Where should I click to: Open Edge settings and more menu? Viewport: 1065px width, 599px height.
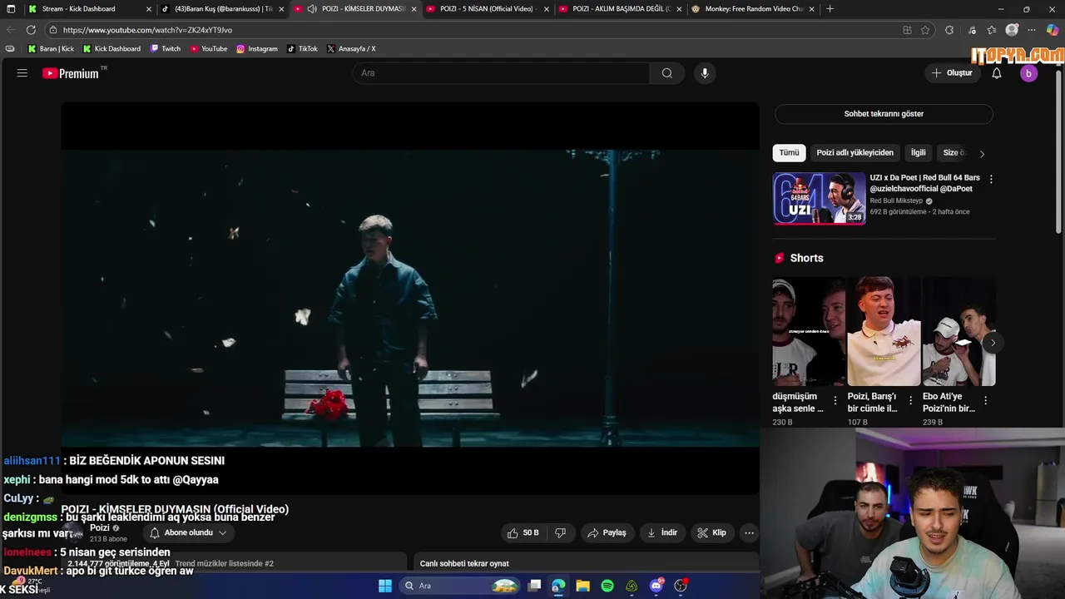click(1033, 30)
